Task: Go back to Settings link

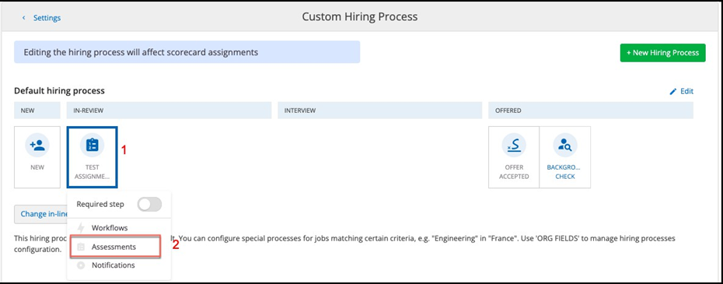Action: [47, 18]
